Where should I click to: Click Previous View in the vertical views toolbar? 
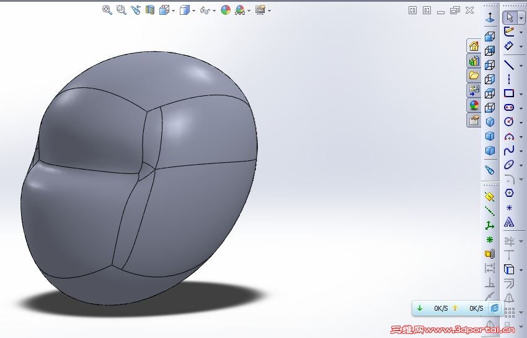tap(490, 170)
